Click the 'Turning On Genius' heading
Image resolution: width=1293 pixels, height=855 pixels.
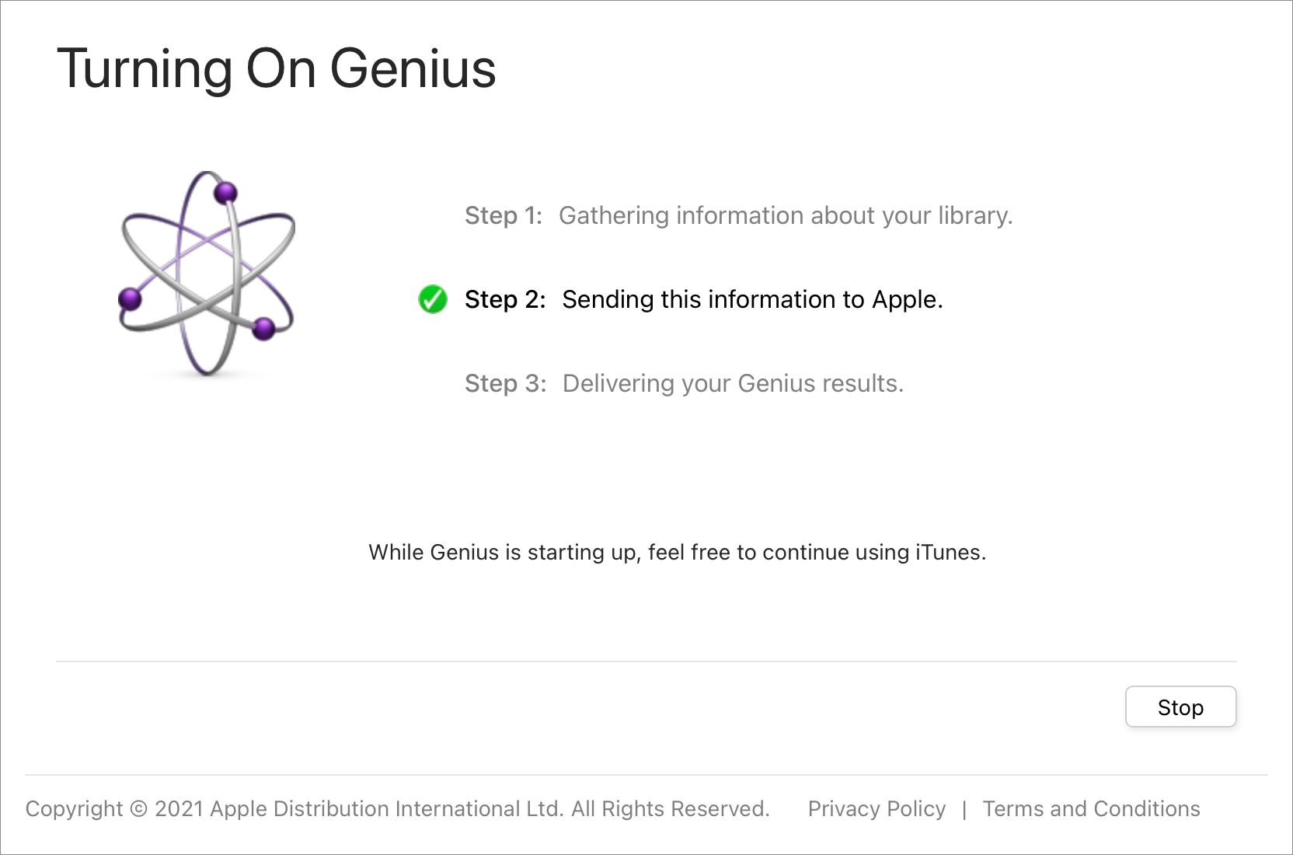[277, 68]
